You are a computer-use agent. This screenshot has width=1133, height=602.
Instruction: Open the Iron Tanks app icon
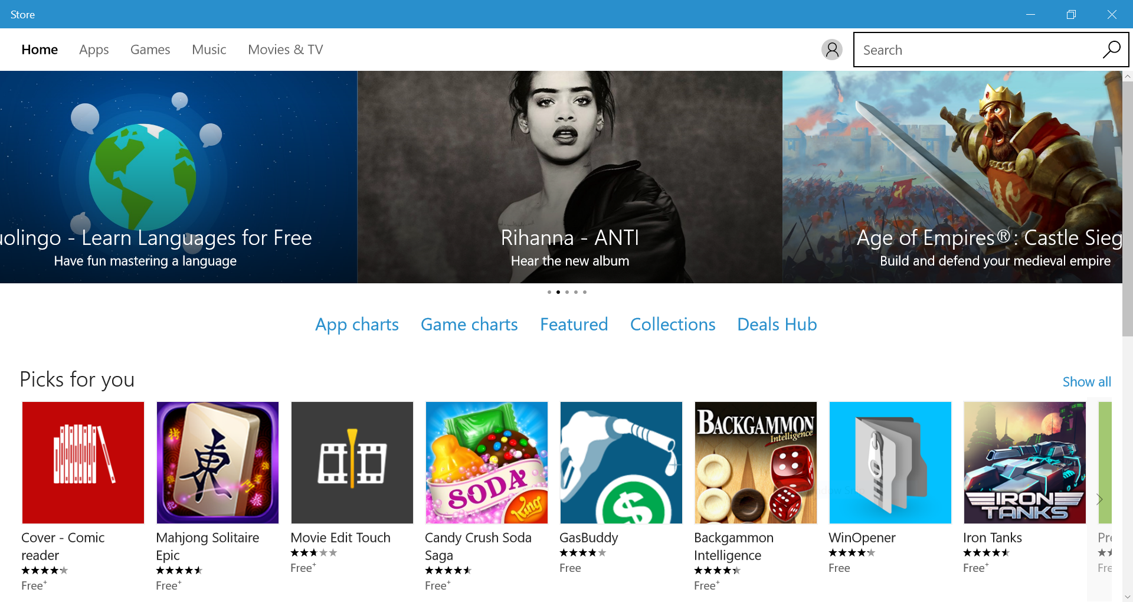coord(1025,463)
